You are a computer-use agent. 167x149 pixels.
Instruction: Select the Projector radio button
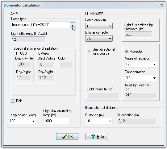coord(127,52)
